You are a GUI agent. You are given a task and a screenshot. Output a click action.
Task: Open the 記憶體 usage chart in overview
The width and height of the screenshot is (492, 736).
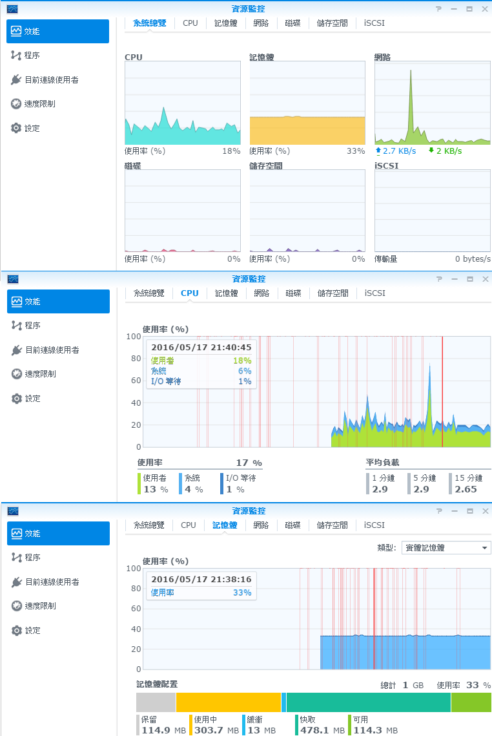tap(307, 103)
